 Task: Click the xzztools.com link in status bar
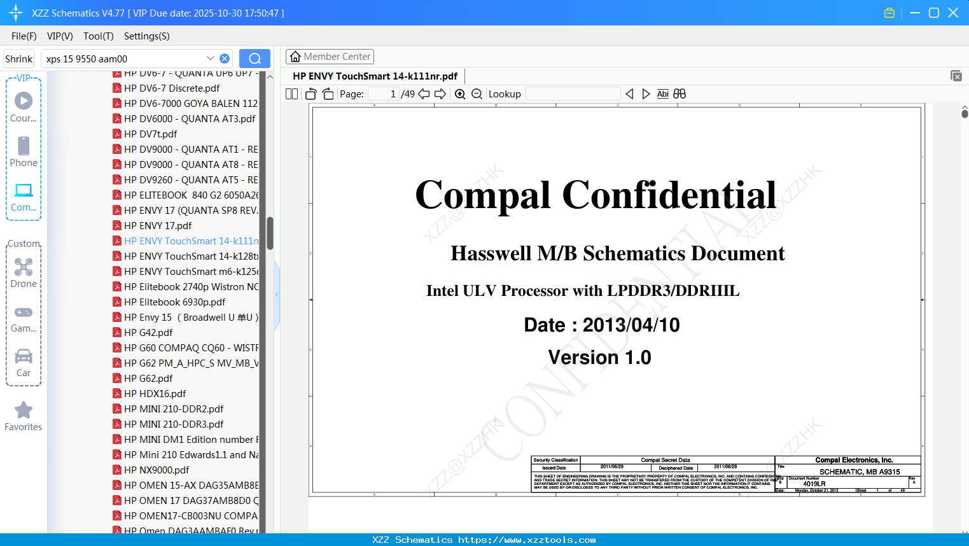tap(527, 540)
